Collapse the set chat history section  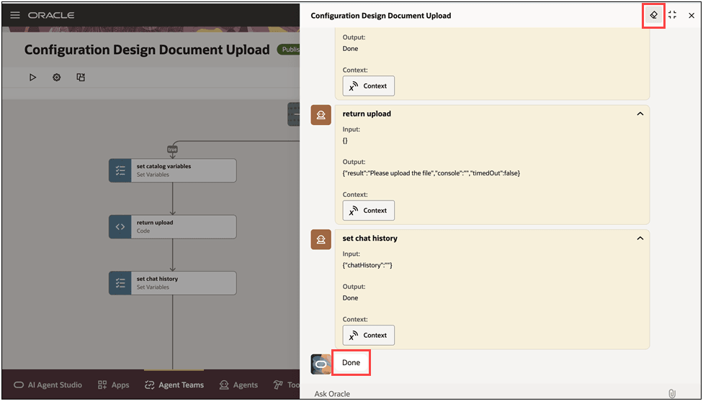[640, 239]
